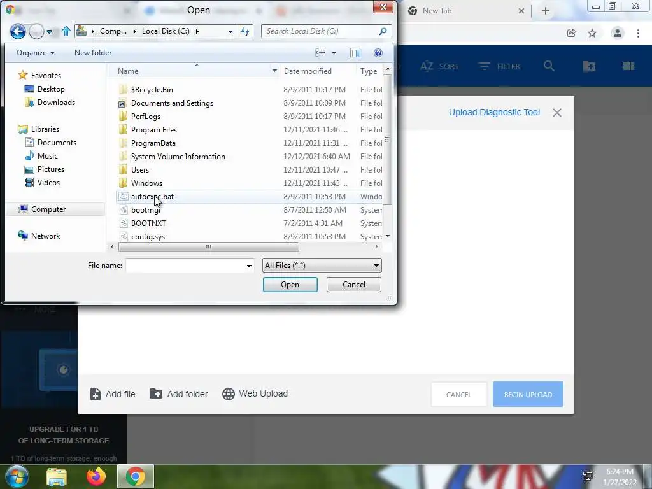Select Computer in navigation pane
Image resolution: width=652 pixels, height=489 pixels.
[55, 209]
